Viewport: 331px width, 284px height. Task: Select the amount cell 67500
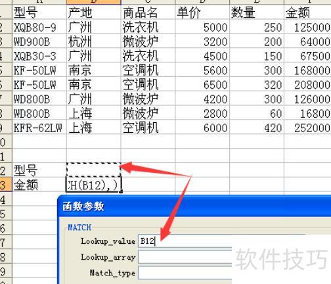tap(307, 55)
